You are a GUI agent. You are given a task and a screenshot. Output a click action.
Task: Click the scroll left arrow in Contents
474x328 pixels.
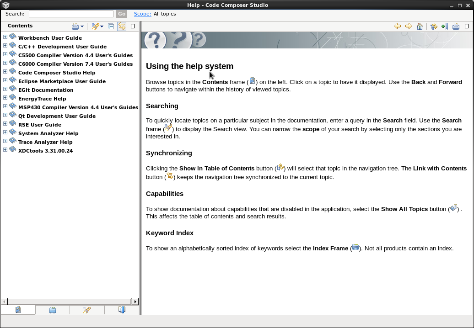4,302
